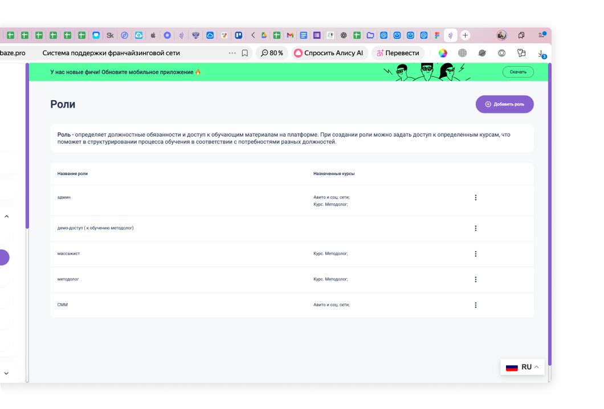Click the Спросить Алису AI button
The width and height of the screenshot is (604, 409).
(328, 53)
